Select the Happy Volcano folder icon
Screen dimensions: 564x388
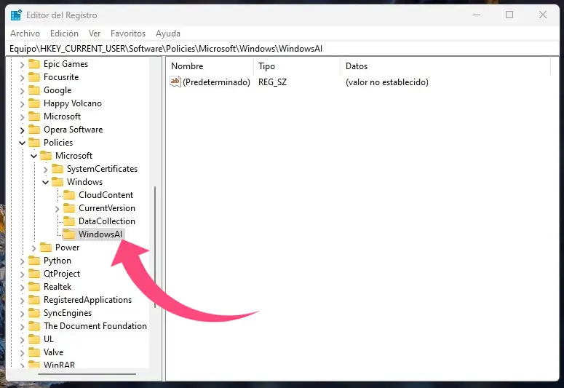coord(34,103)
